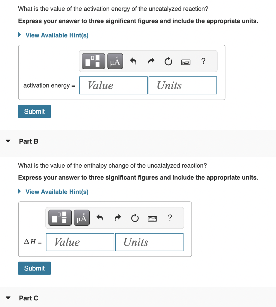276x307 pixels.
Task: Click the undo arrow in the ΔH toolbar
Action: pos(100,218)
